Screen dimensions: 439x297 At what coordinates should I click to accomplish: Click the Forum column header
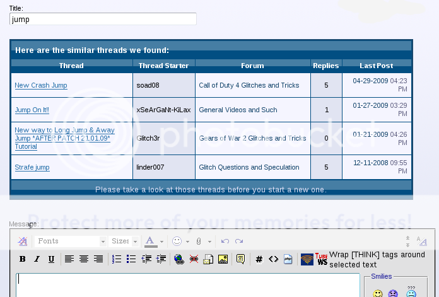tap(252, 66)
